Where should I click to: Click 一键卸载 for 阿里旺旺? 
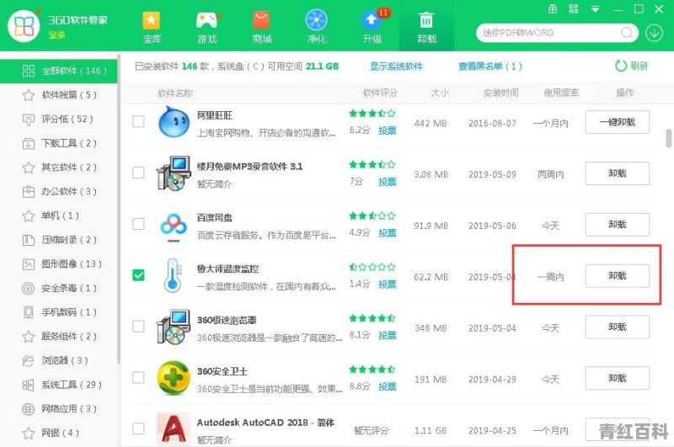point(618,122)
